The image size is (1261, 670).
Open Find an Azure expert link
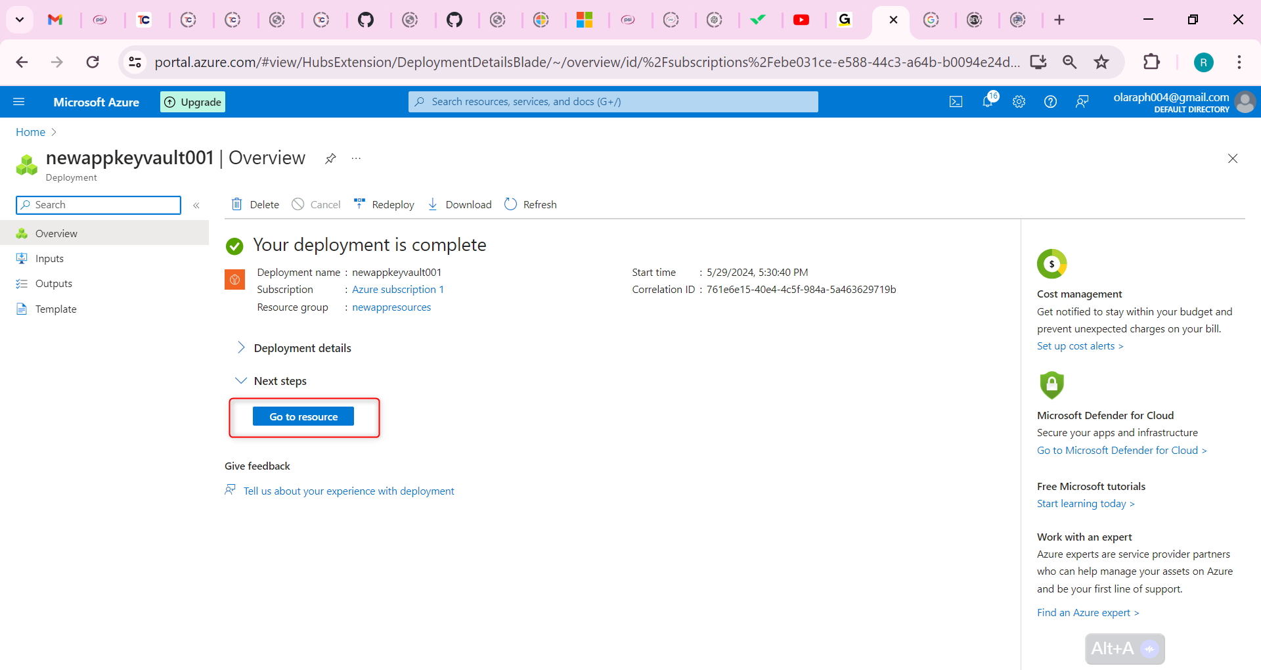point(1088,612)
